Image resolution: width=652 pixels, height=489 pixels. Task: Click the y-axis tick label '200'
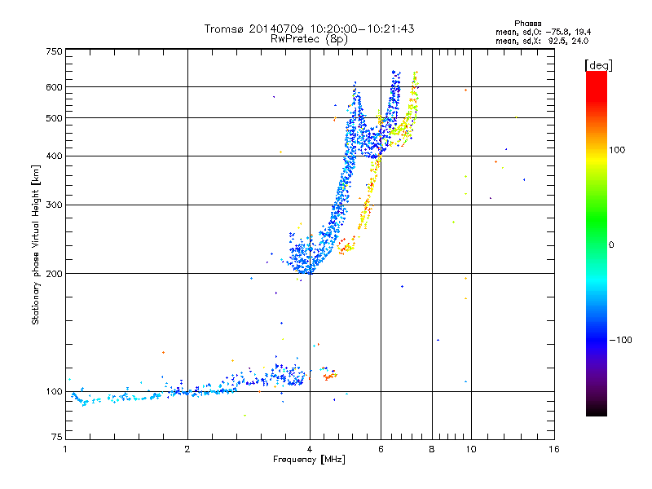click(55, 274)
